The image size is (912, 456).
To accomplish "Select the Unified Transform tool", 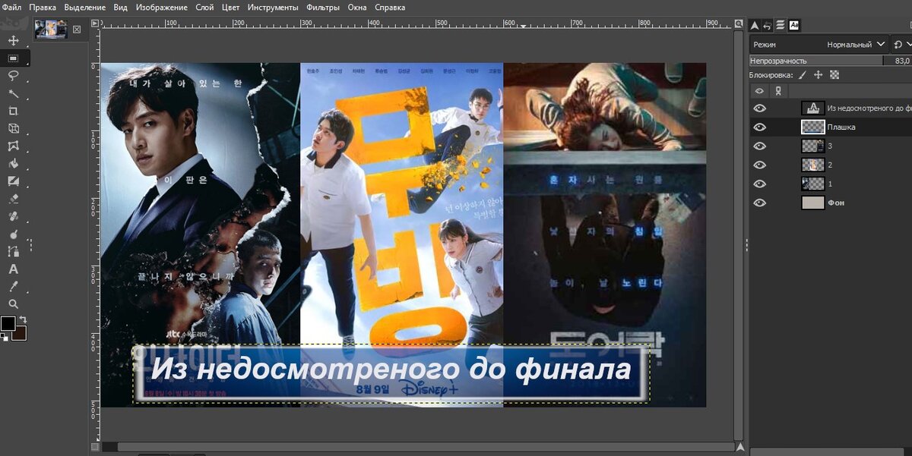I will tap(13, 128).
